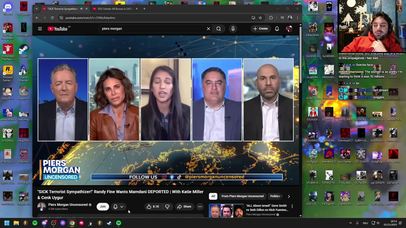Image resolution: width=406 pixels, height=228 pixels.
Task: Open the Discord desktop shortcut
Action: (x=8, y=9)
